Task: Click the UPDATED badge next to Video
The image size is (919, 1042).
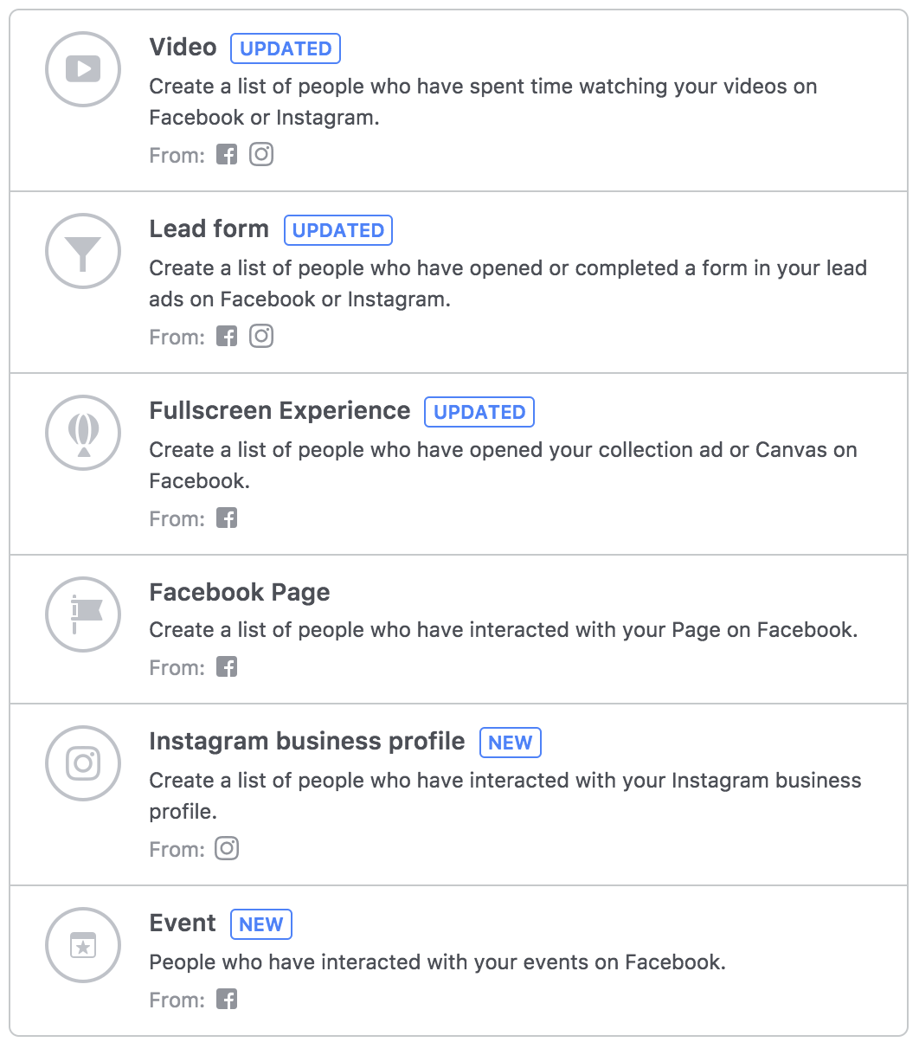Action: [x=285, y=48]
